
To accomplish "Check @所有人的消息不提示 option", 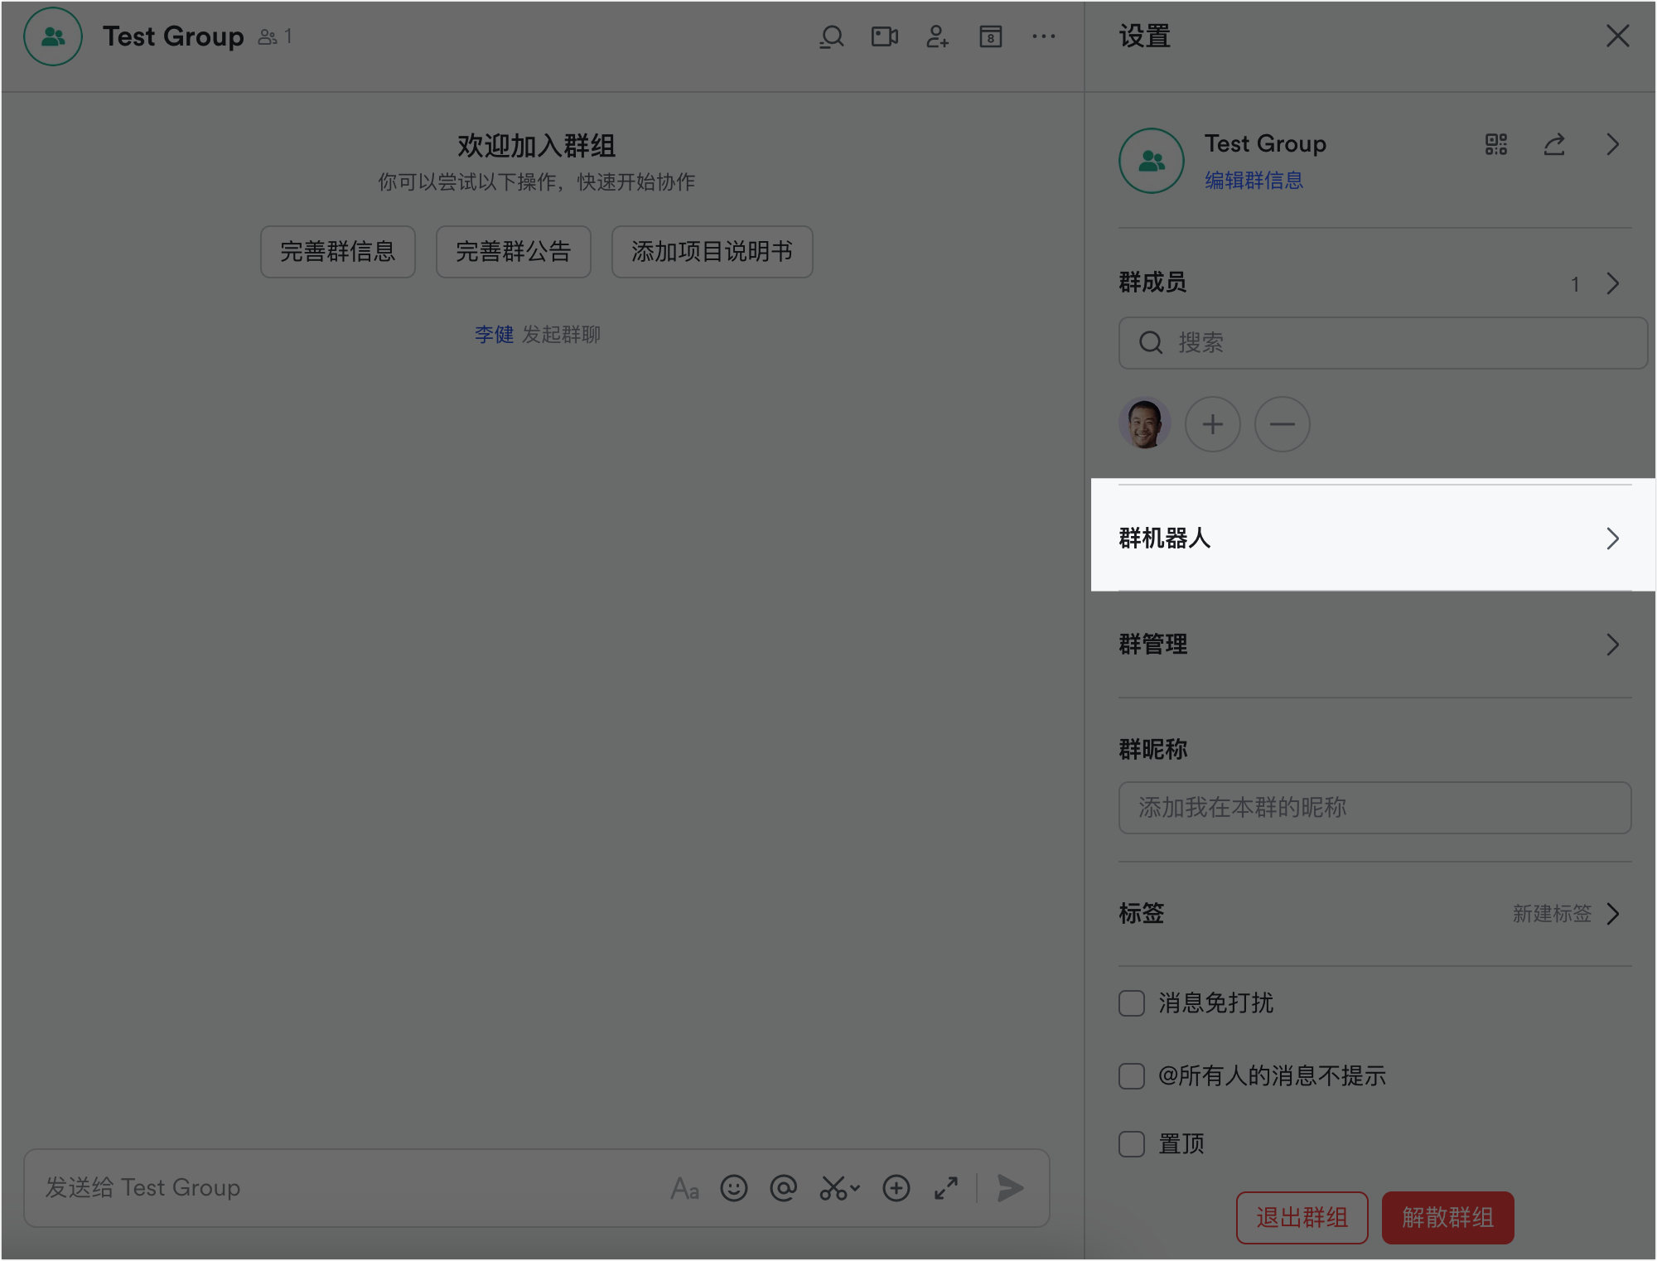I will [1132, 1076].
